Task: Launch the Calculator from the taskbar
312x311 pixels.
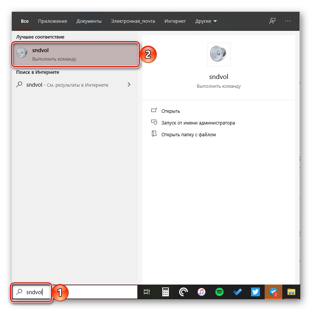Action: click(x=165, y=292)
